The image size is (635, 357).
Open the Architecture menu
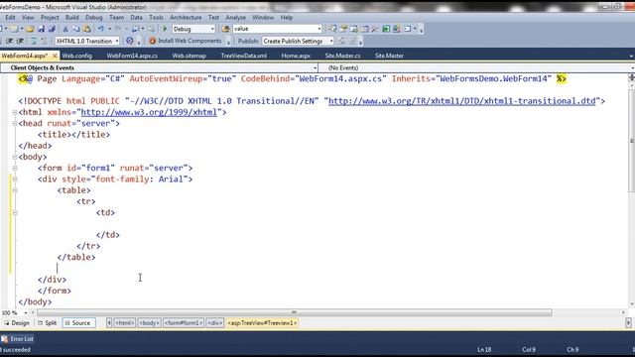coord(186,18)
